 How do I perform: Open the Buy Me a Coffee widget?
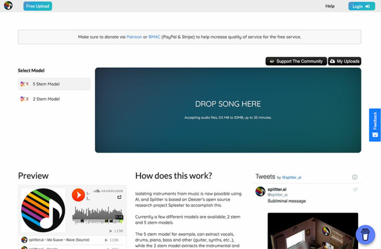[365, 234]
